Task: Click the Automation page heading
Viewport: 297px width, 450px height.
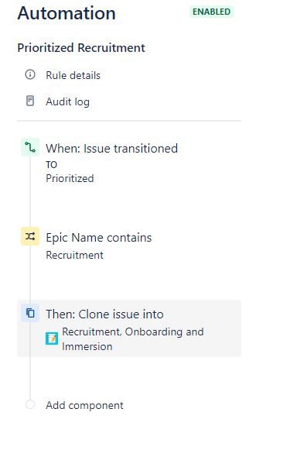Action: [67, 13]
